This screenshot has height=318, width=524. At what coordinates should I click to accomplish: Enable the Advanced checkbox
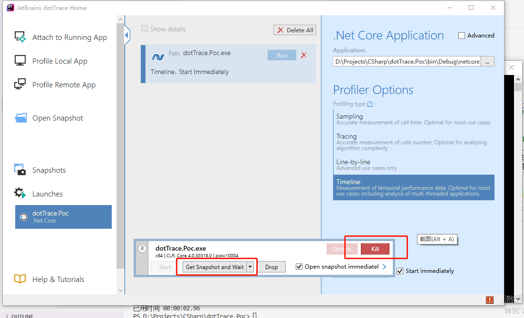coord(462,36)
